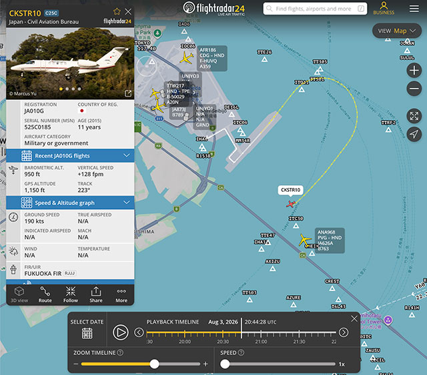Center map on my location
427x375 pixels.
(x=414, y=134)
